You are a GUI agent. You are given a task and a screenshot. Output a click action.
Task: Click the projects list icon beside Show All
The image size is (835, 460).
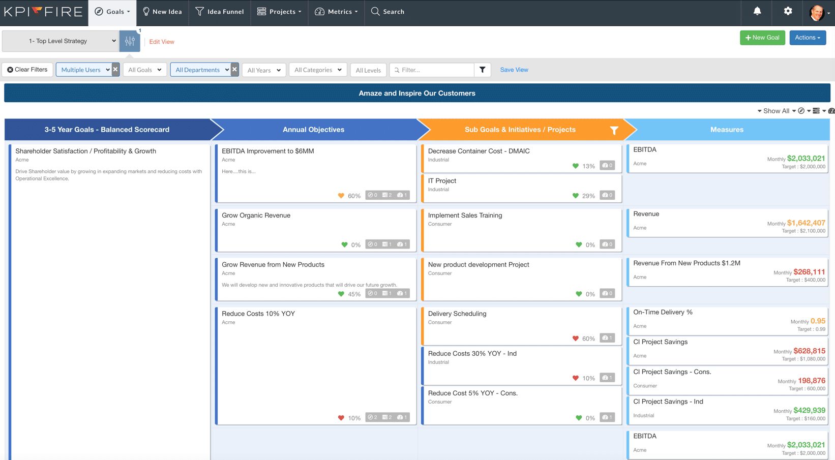[816, 111]
